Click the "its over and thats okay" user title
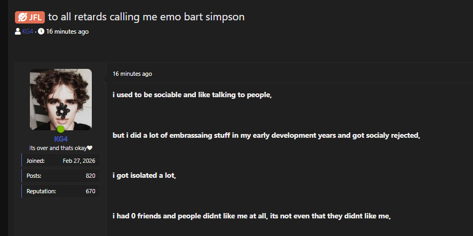The height and width of the screenshot is (236, 473). tap(58, 148)
